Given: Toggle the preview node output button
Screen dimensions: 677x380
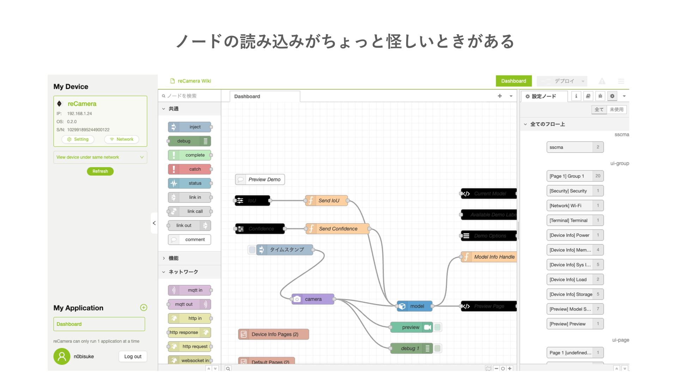Looking at the screenshot, I should pyautogui.click(x=438, y=327).
